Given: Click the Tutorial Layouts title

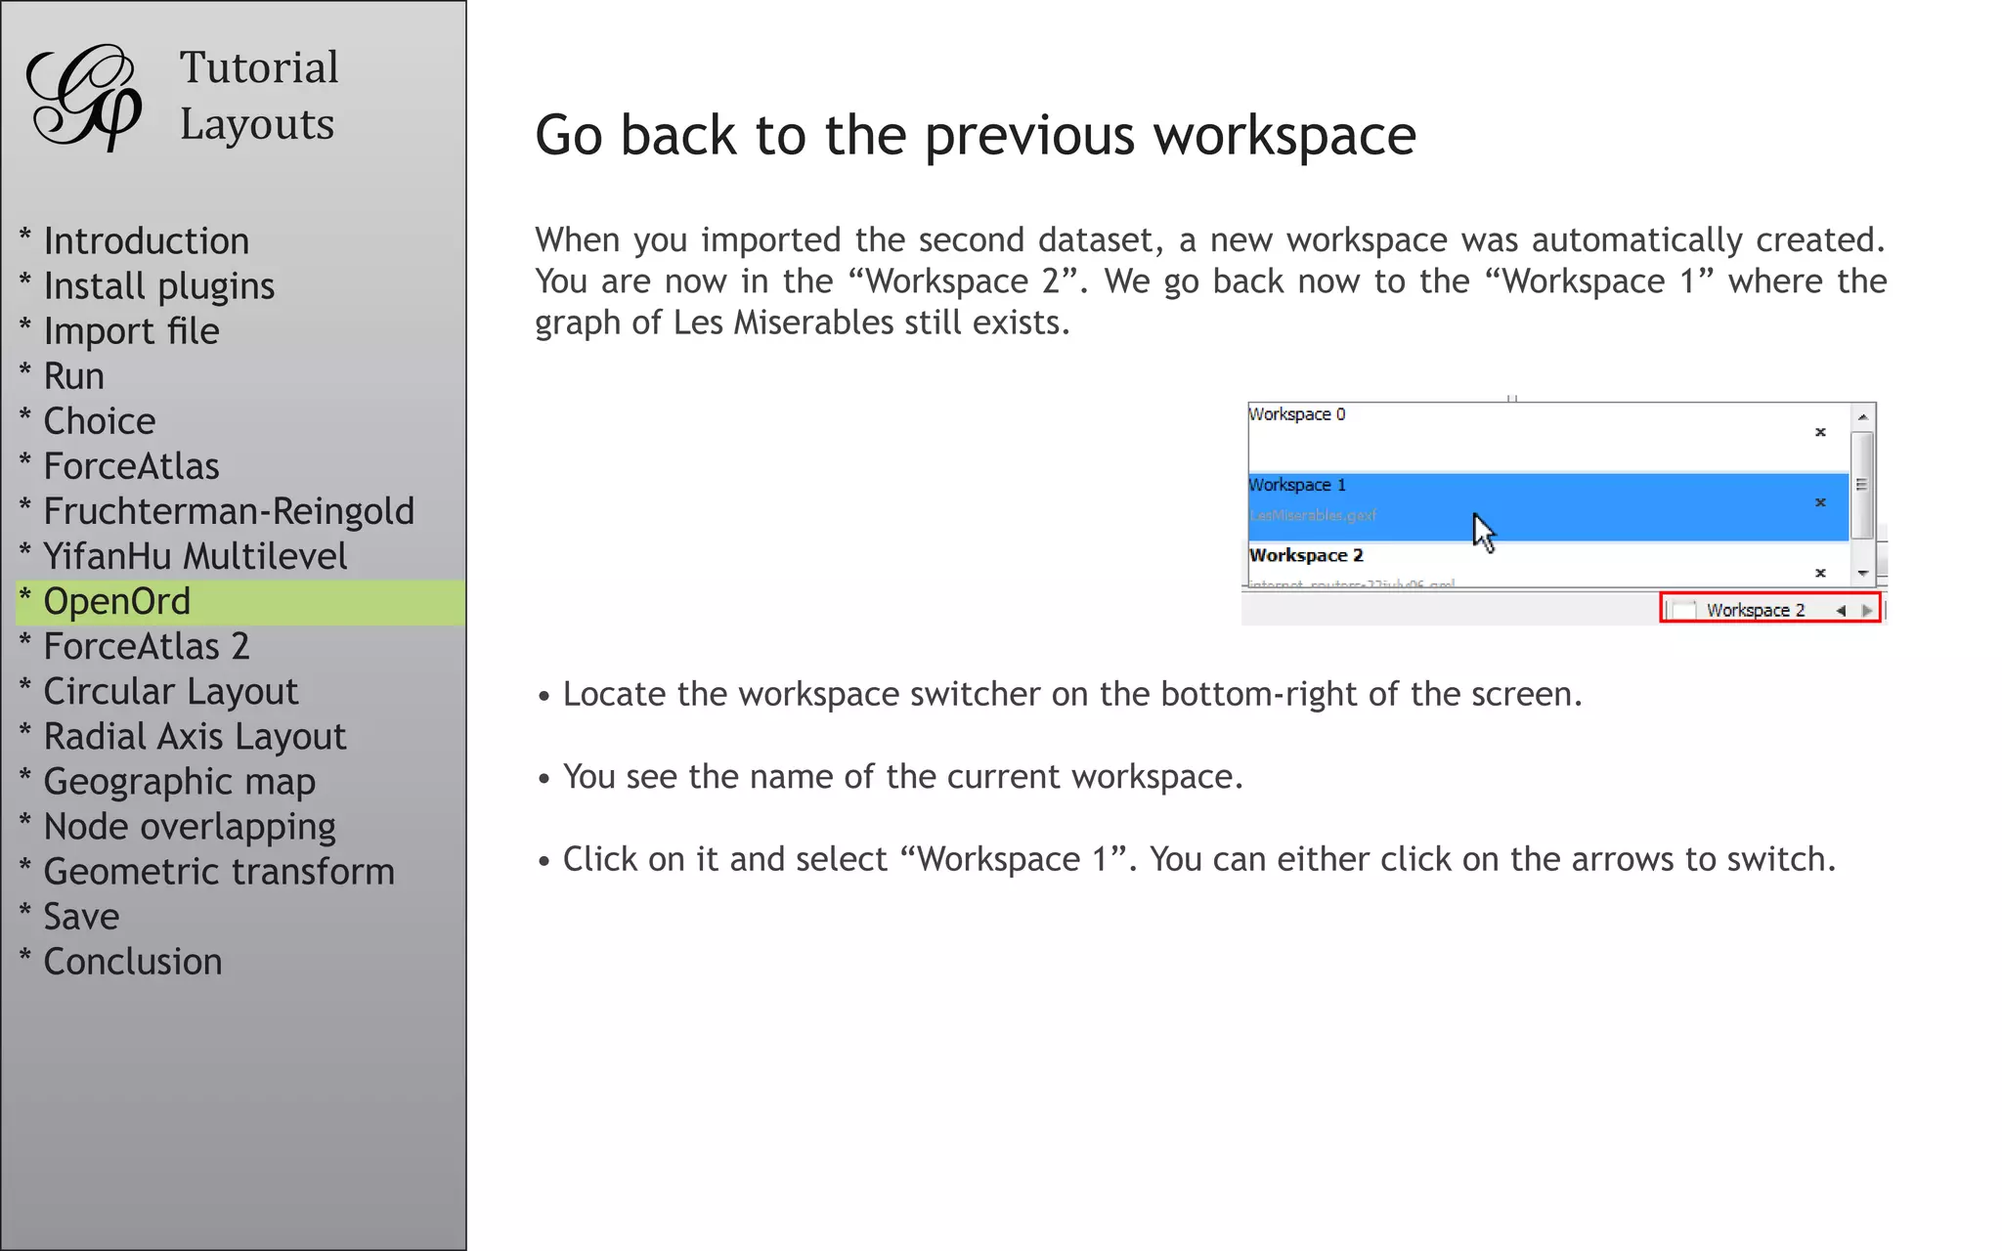Looking at the screenshot, I should click(259, 96).
